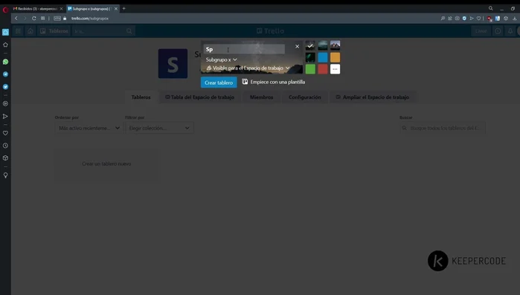520x295 pixels.
Task: Open Opera sidebar My Flow icon
Action: click(x=5, y=116)
